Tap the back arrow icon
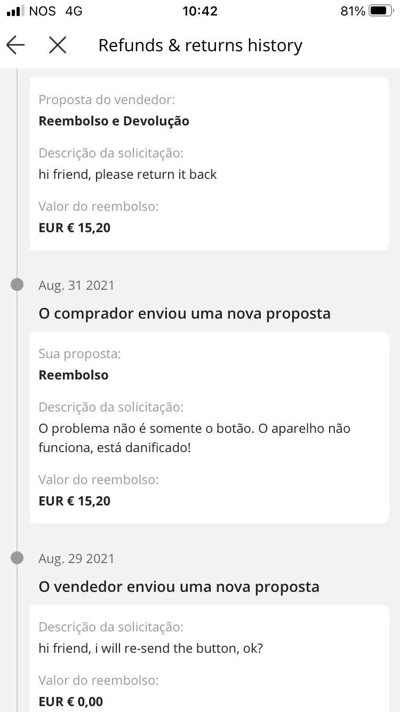400x712 pixels. tap(16, 45)
